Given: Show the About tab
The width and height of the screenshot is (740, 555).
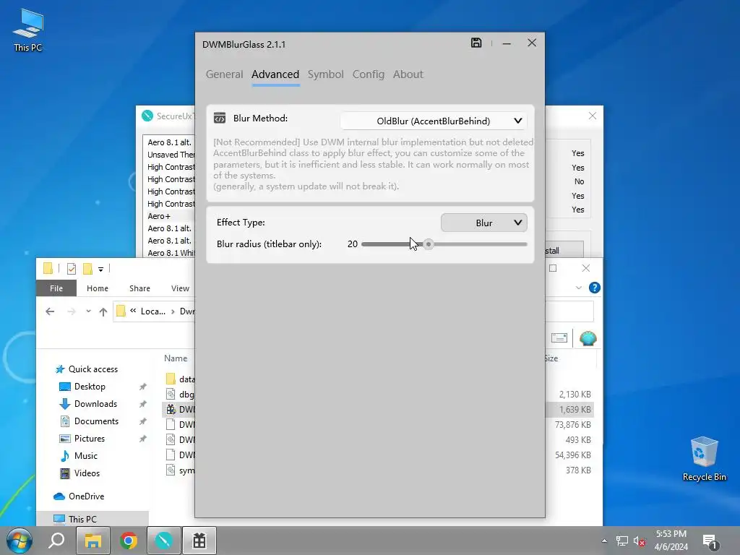Looking at the screenshot, I should (x=408, y=74).
